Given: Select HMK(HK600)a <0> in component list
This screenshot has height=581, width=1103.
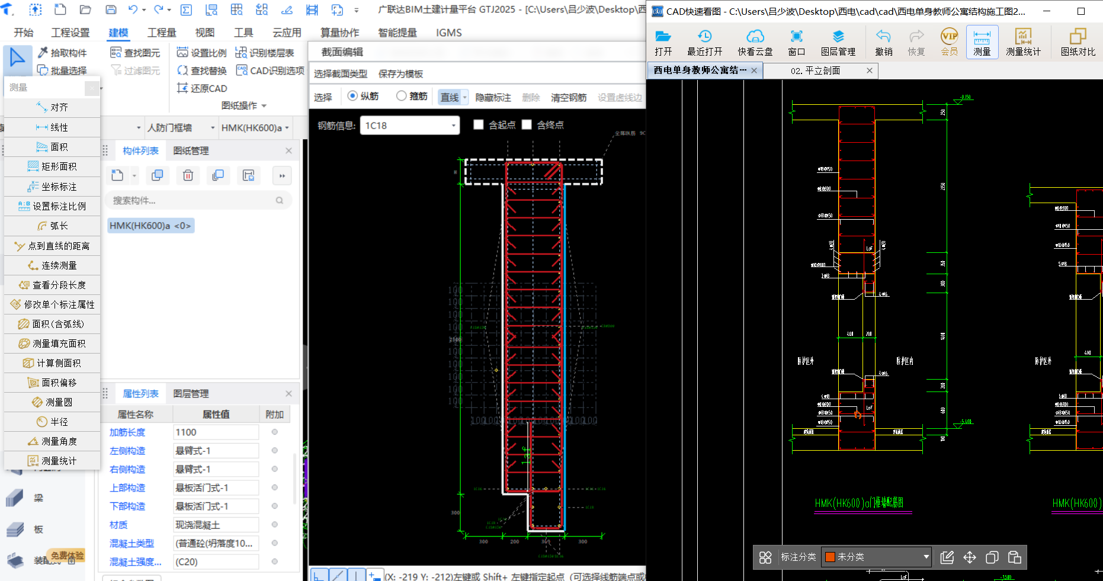Looking at the screenshot, I should click(x=150, y=226).
